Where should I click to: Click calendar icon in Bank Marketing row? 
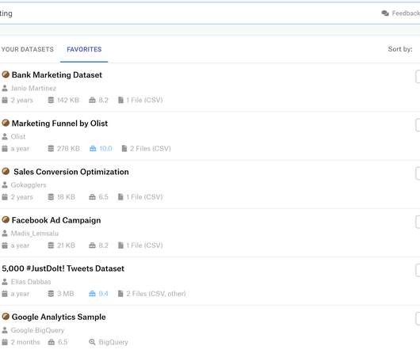coord(5,100)
